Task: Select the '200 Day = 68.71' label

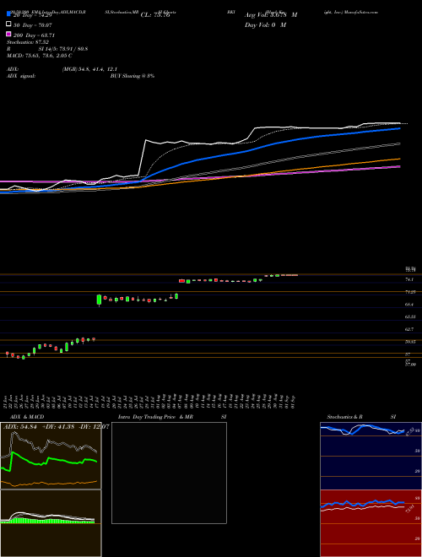Action: [34, 35]
